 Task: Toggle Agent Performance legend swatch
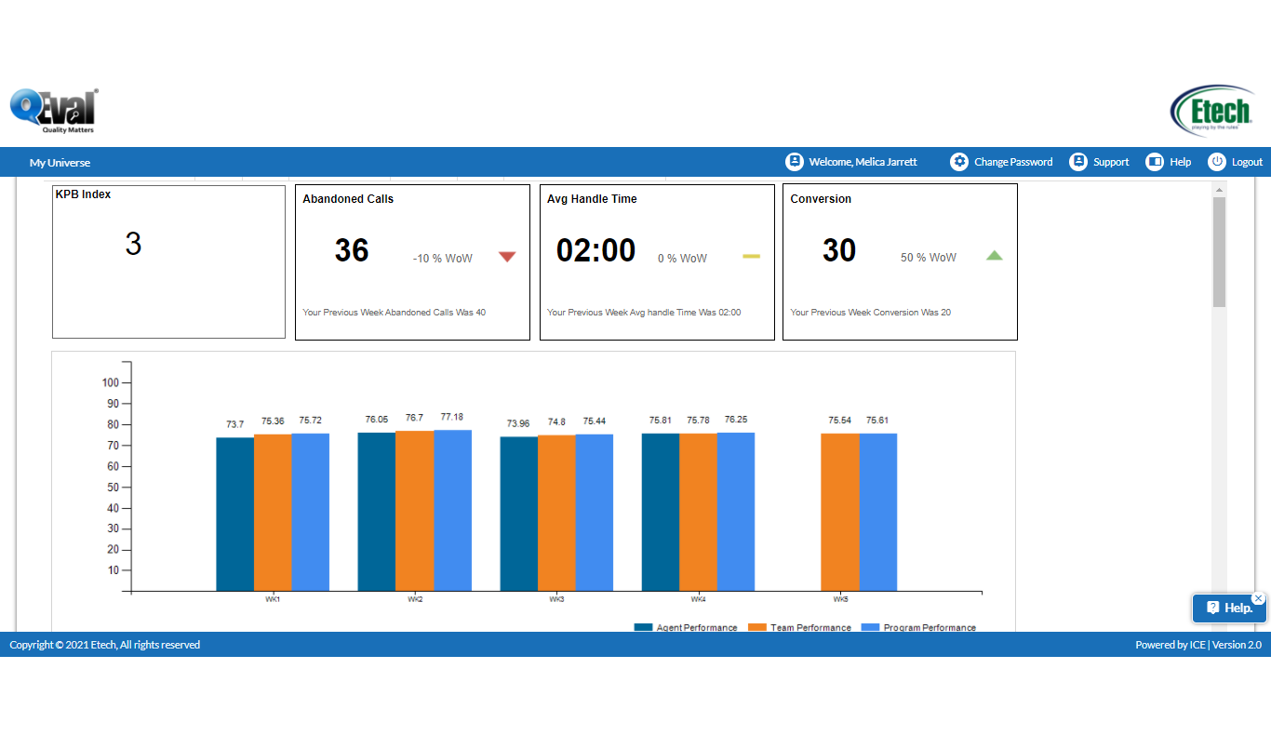[643, 627]
